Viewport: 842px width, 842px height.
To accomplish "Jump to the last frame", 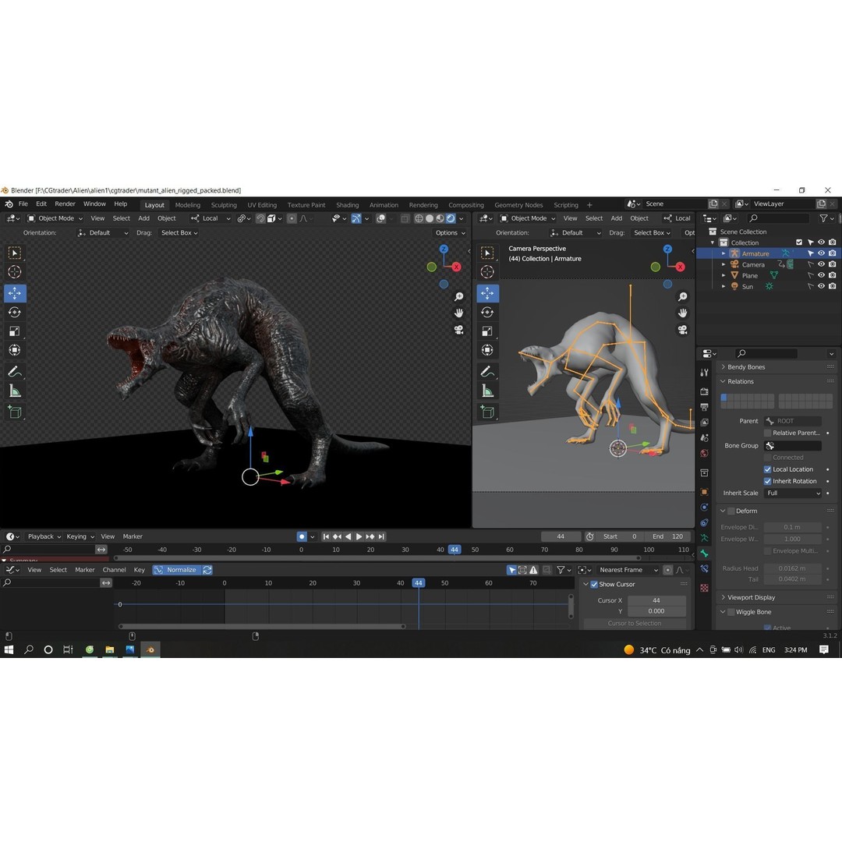I will click(381, 536).
